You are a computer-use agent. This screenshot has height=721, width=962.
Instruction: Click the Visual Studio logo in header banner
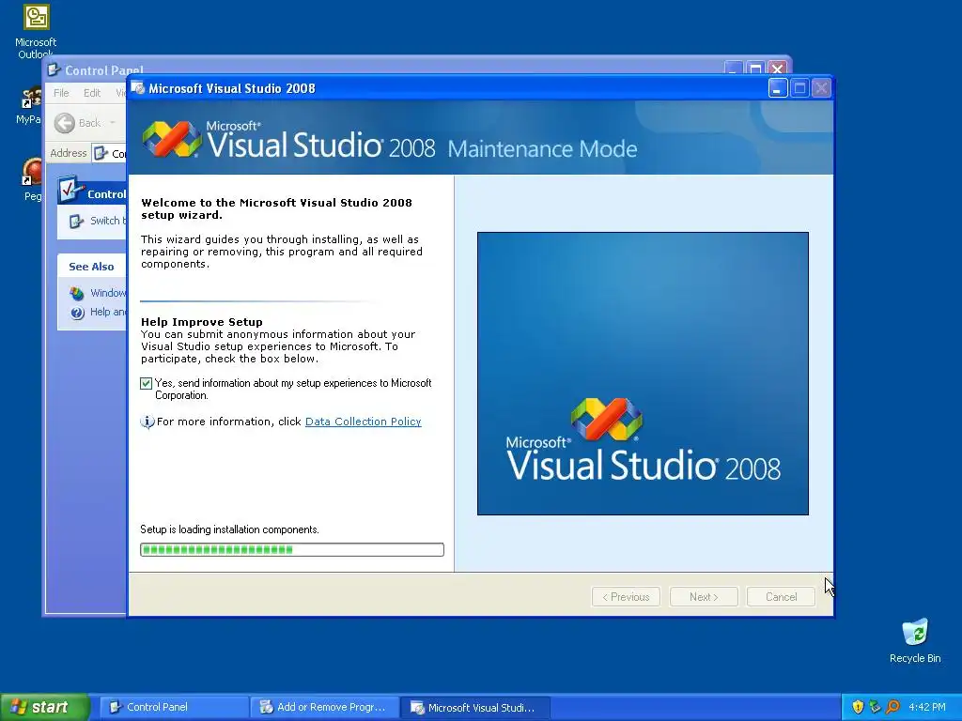coord(172,139)
